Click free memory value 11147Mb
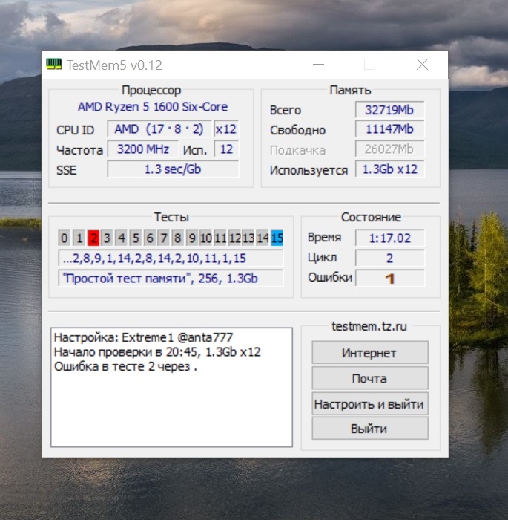 tap(389, 129)
